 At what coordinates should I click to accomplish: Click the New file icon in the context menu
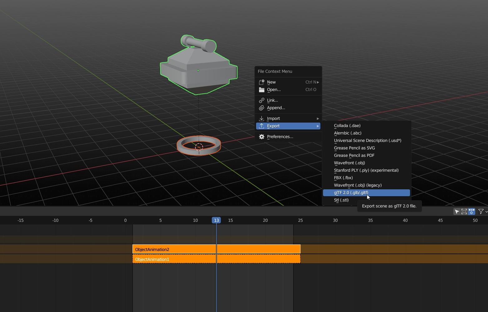pyautogui.click(x=262, y=82)
